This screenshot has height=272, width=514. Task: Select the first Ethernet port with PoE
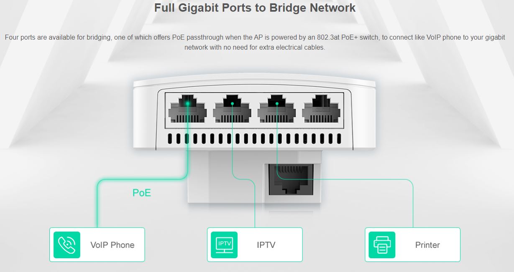click(187, 108)
